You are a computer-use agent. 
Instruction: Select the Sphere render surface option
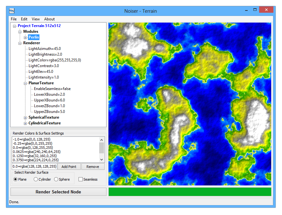[x=56, y=179]
